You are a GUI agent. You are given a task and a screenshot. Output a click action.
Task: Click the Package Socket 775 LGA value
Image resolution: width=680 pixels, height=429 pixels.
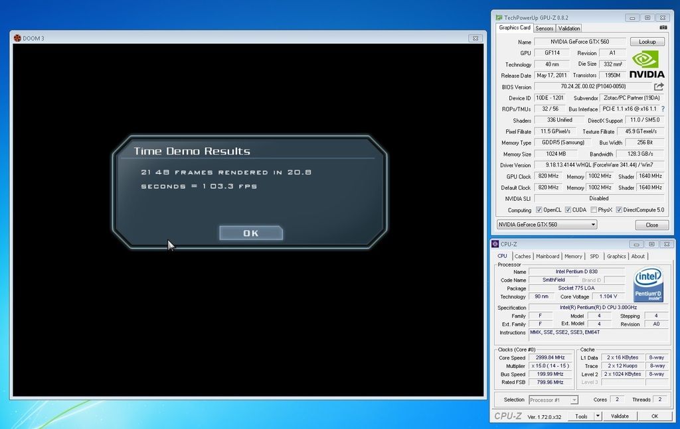click(x=576, y=288)
